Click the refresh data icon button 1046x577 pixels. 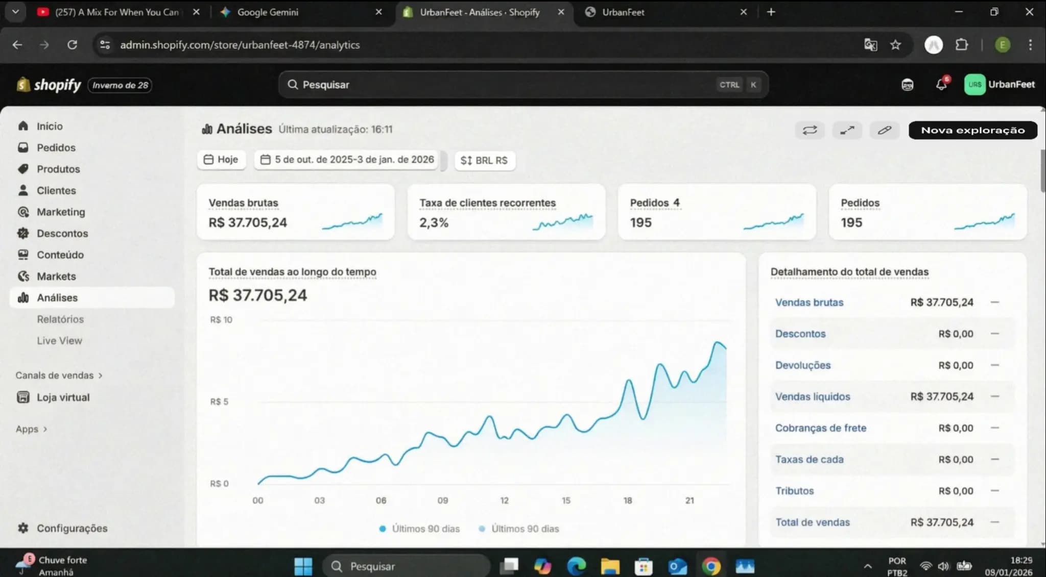(x=810, y=130)
